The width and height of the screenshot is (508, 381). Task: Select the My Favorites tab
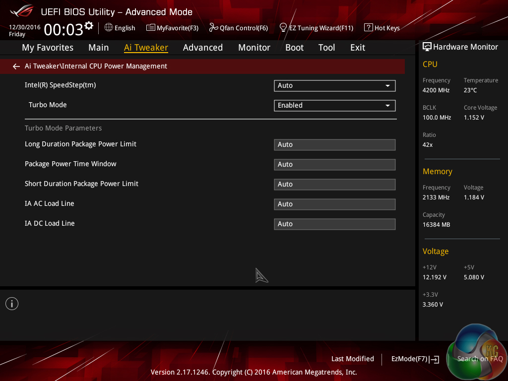pyautogui.click(x=48, y=48)
